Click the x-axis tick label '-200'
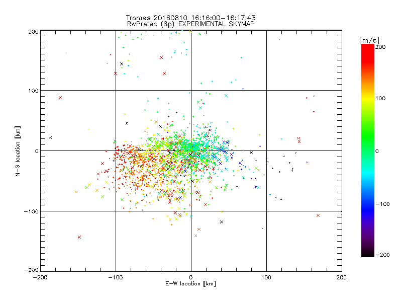This screenshot has width=402, height=302. point(40,277)
